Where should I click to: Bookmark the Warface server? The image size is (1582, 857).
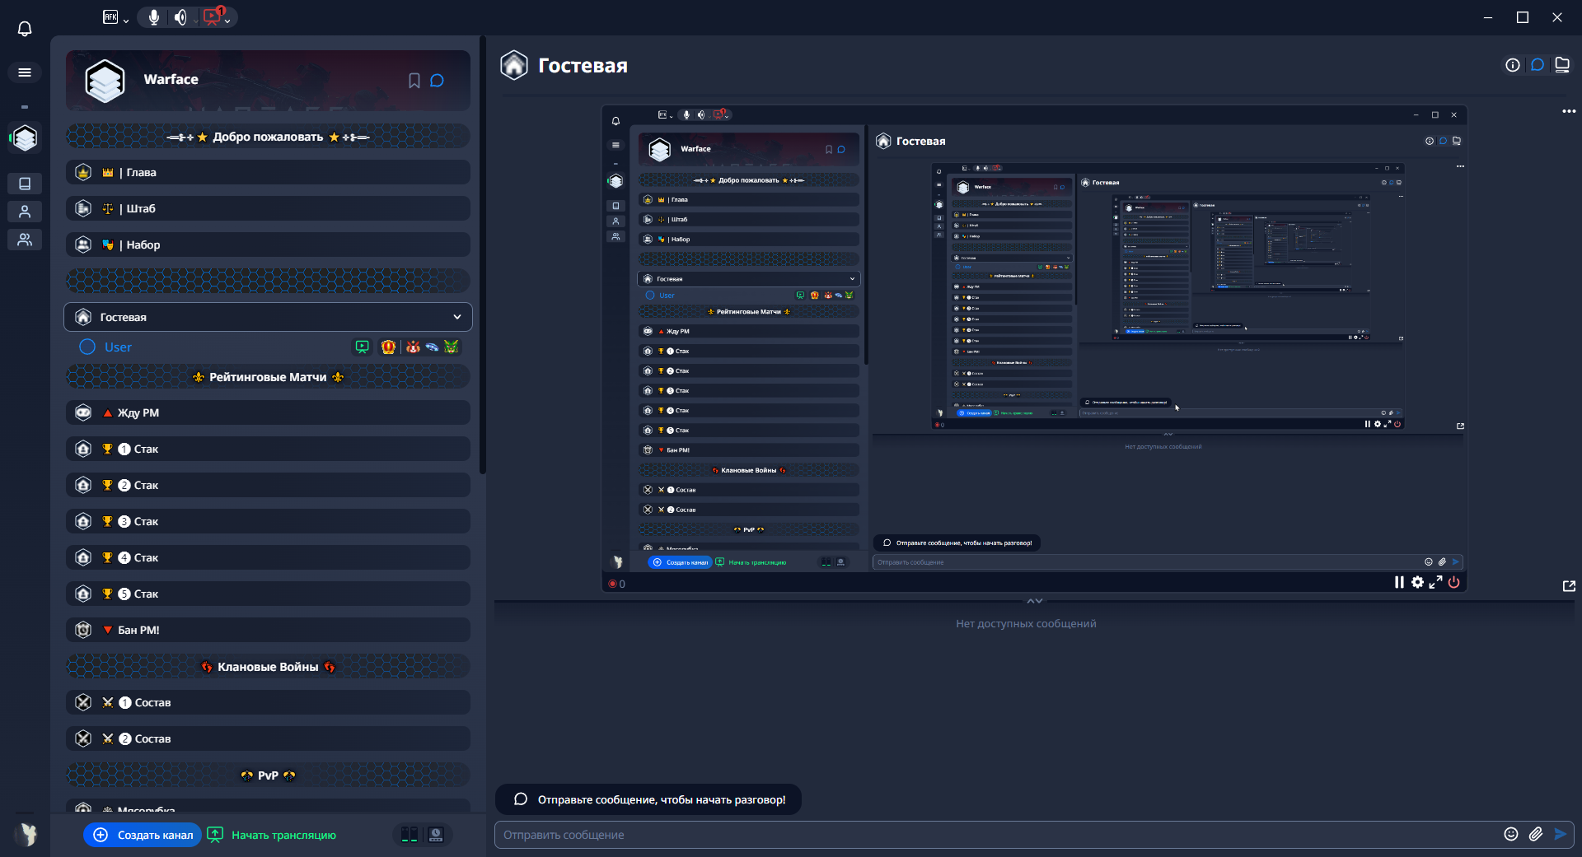click(414, 81)
